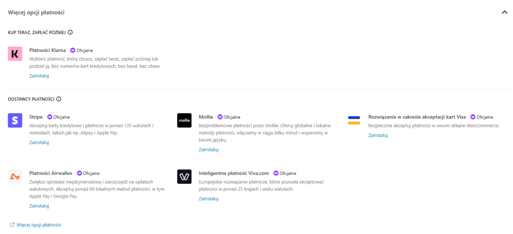Screen dimensions: 513x234
Task: Click the Viva.com logo icon
Action: click(x=184, y=176)
